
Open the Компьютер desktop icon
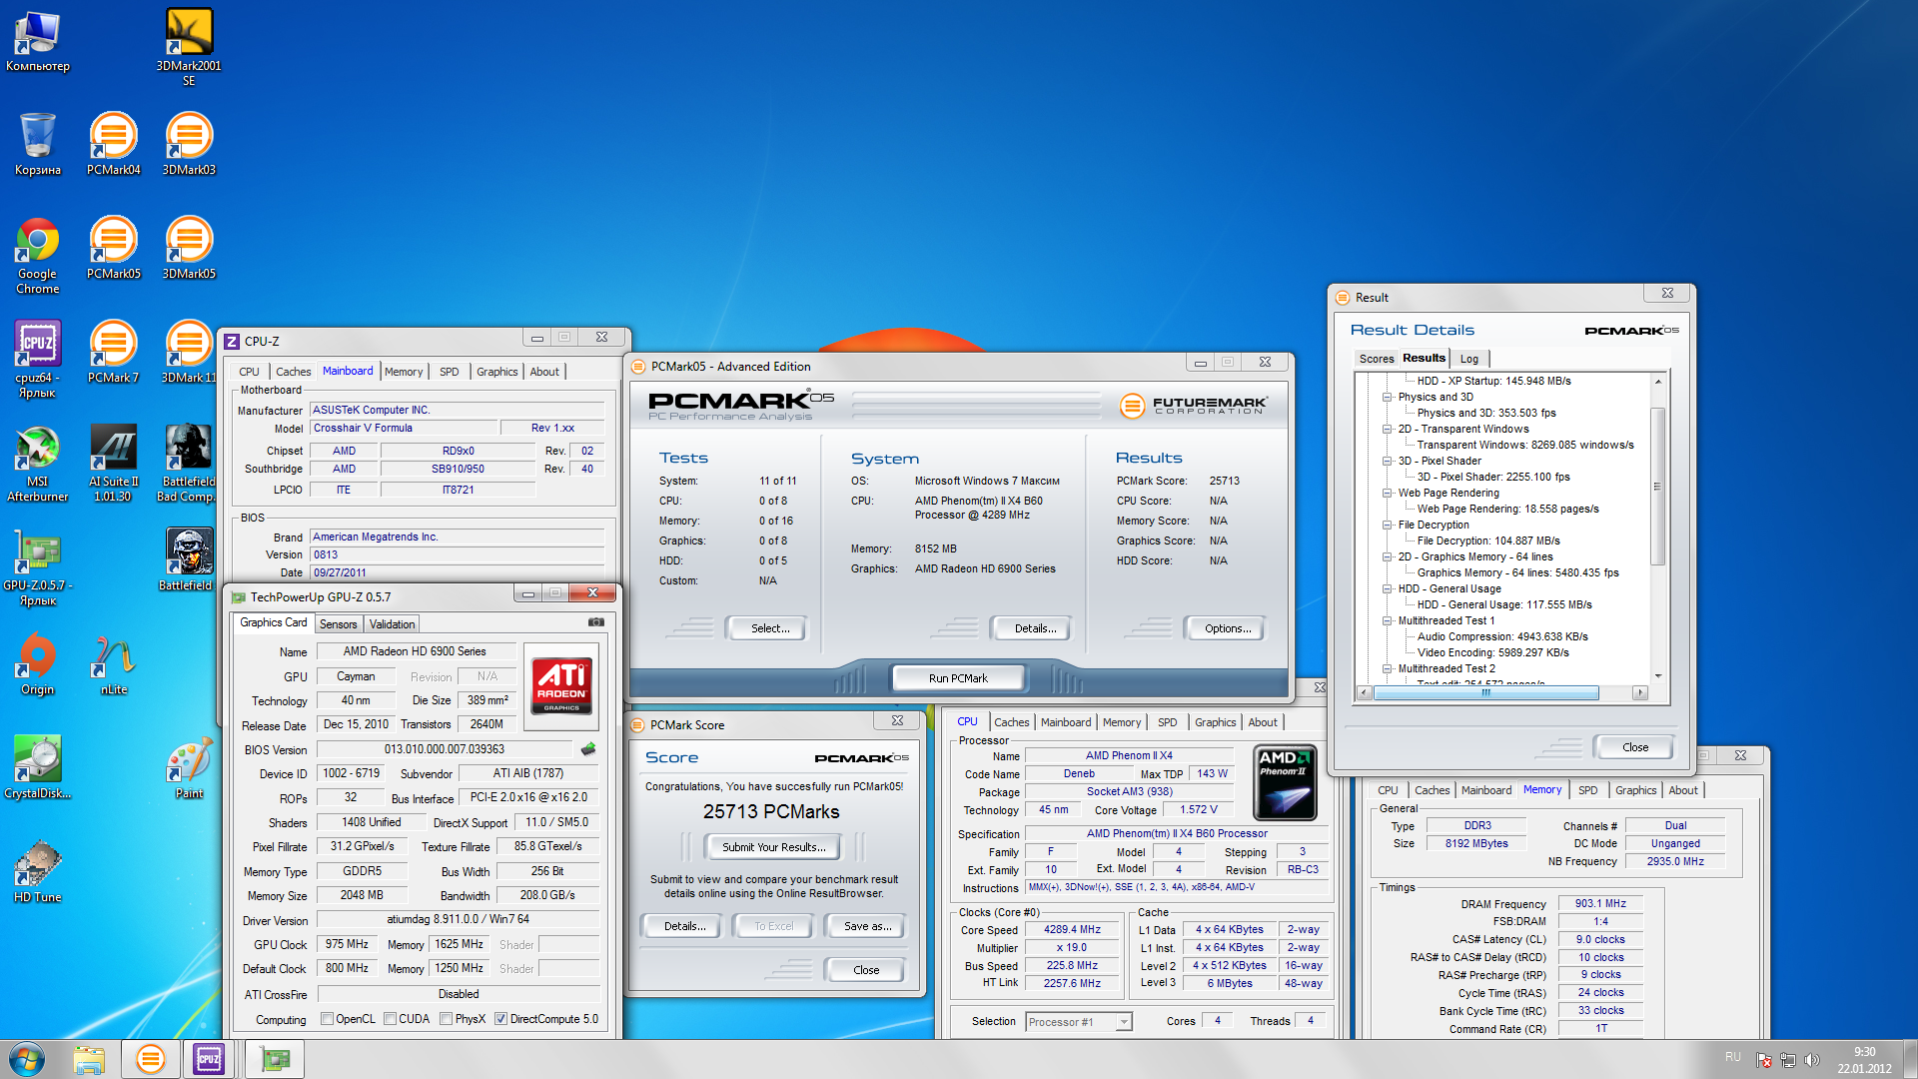pos(38,40)
